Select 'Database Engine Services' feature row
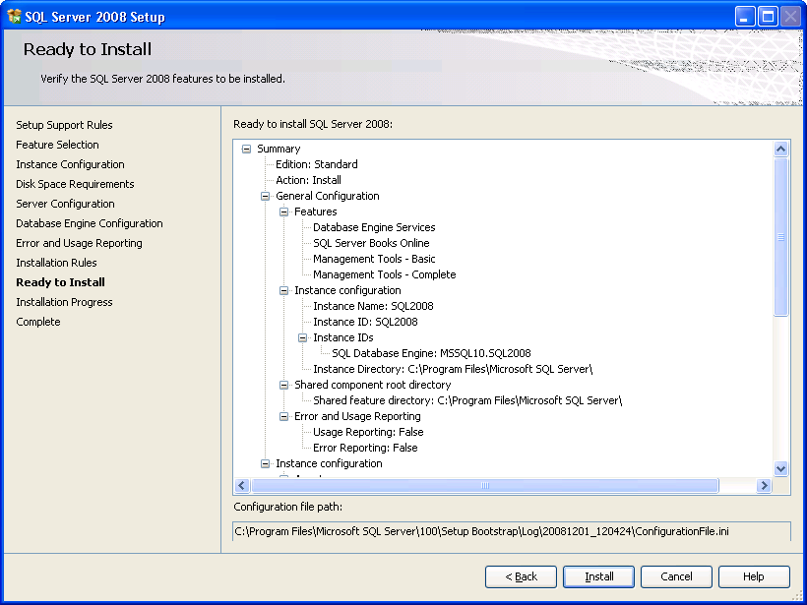The width and height of the screenshot is (807, 605). [374, 227]
